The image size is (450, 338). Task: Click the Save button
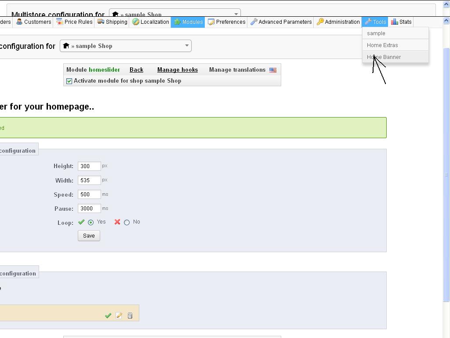tap(89, 236)
